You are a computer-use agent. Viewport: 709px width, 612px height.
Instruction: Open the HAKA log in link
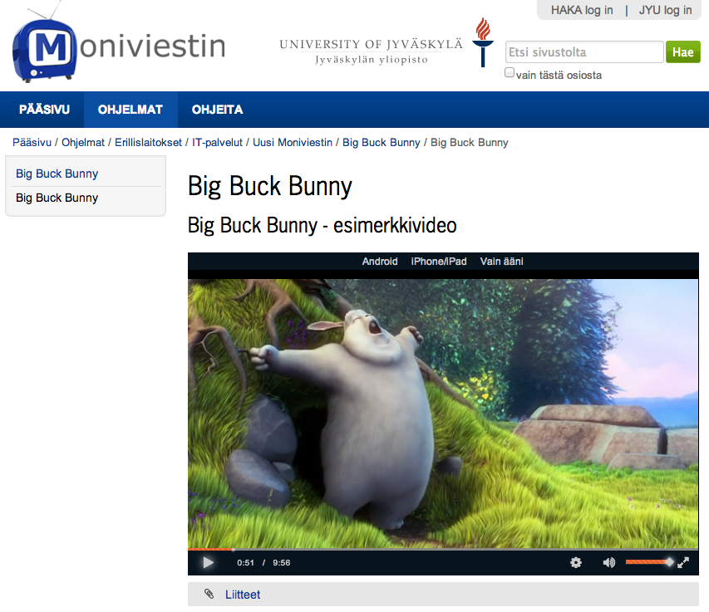tap(582, 10)
